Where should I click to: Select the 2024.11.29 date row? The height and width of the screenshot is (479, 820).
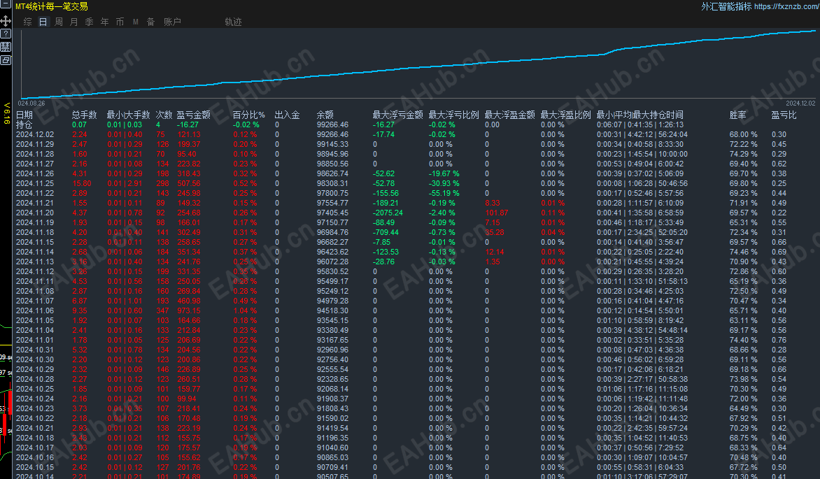tap(34, 144)
